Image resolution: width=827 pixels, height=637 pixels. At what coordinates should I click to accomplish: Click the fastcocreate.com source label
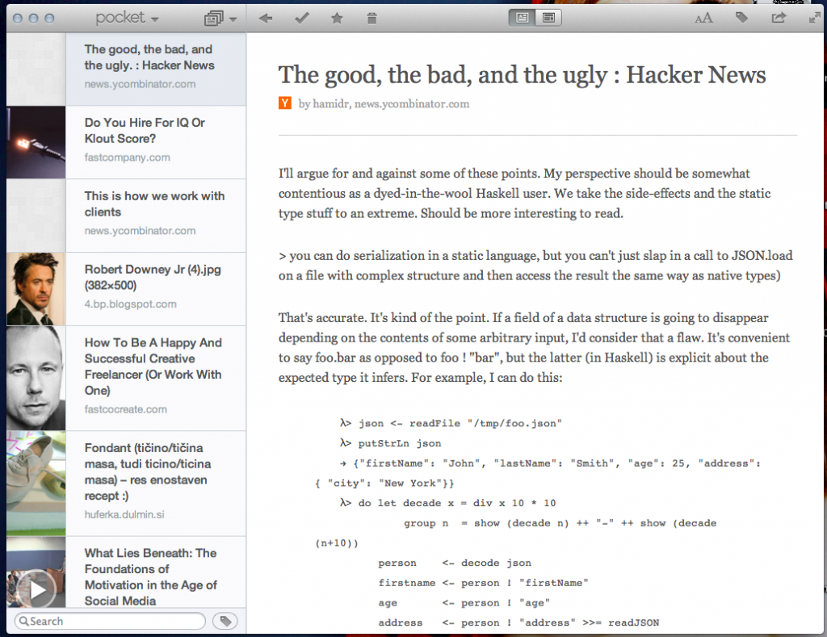point(125,409)
